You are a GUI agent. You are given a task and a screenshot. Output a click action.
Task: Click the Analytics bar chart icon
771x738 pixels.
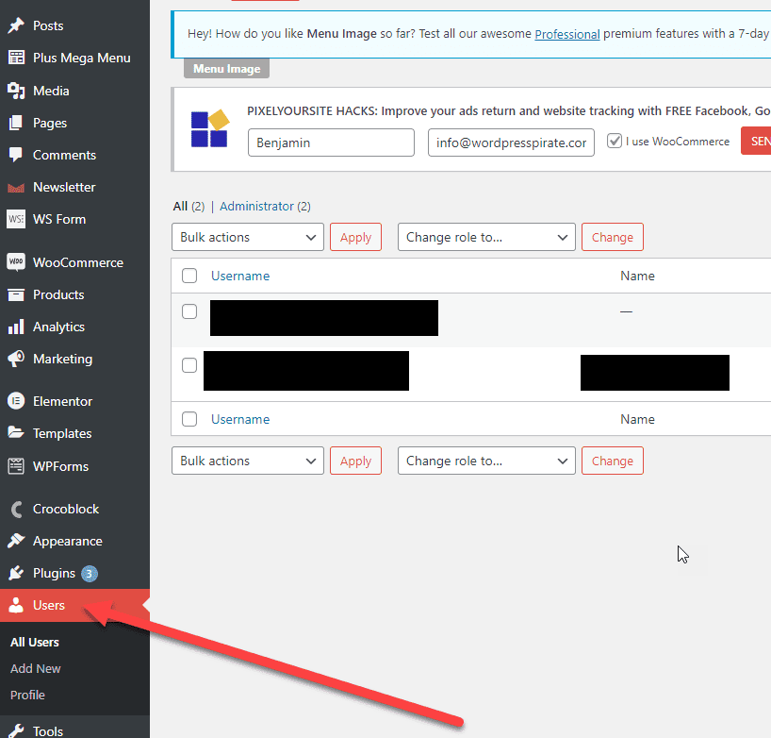coord(16,327)
